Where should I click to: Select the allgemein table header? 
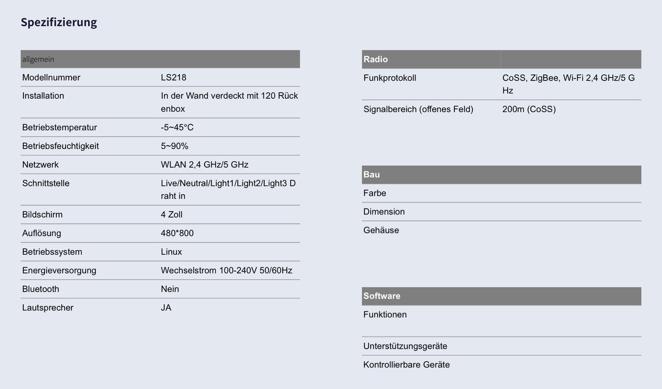tap(38, 59)
